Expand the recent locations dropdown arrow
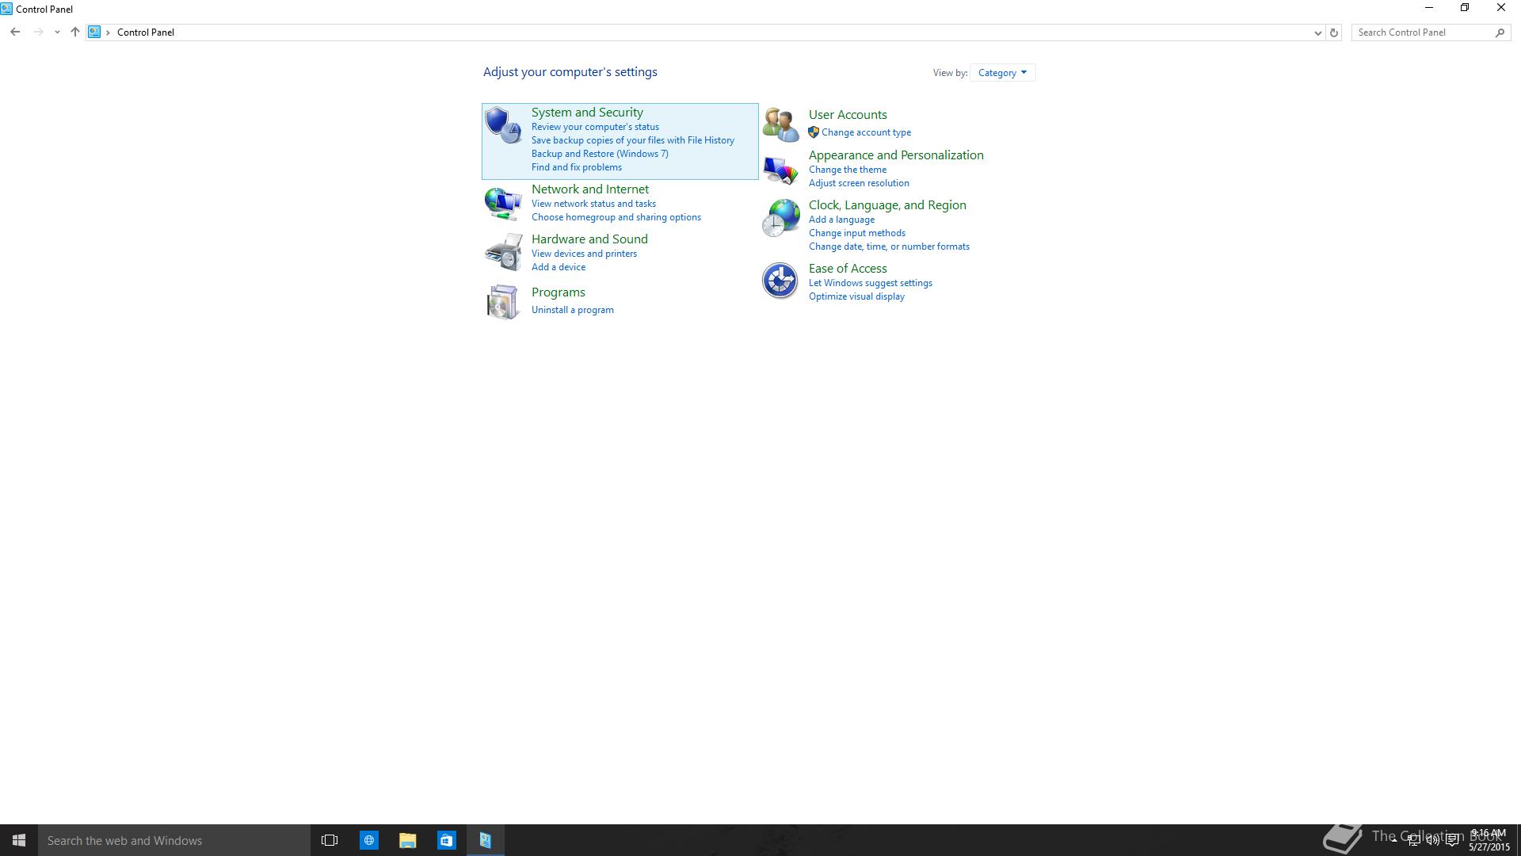Image resolution: width=1521 pixels, height=856 pixels. click(57, 32)
